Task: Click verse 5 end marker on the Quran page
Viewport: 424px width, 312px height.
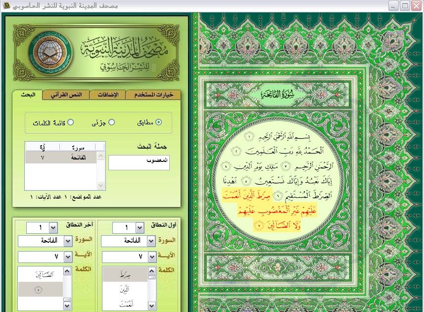Action: tap(245, 181)
